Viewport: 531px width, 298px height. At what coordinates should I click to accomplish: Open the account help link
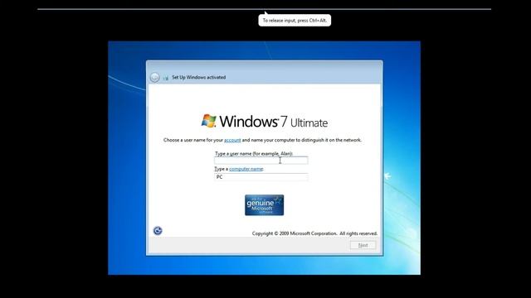(x=232, y=140)
